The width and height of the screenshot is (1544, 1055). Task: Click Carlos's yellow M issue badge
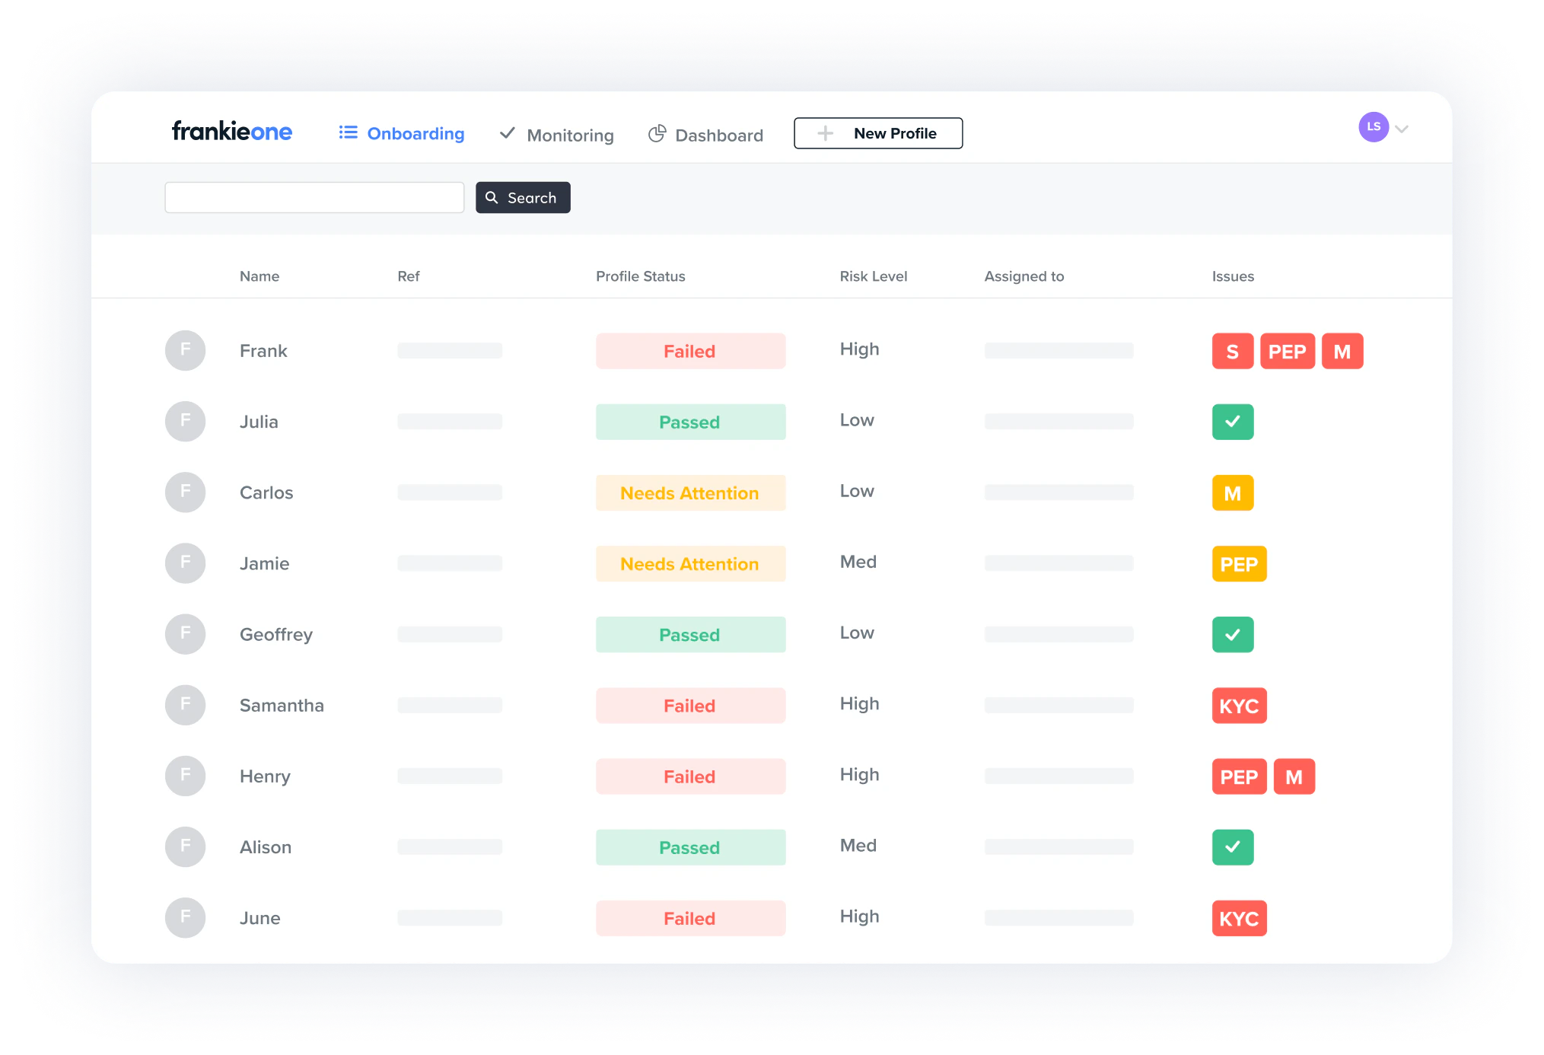[1232, 493]
